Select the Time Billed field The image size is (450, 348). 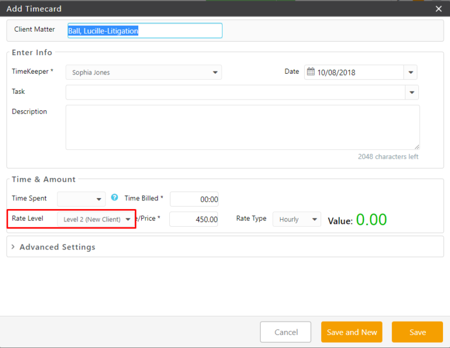pos(194,199)
